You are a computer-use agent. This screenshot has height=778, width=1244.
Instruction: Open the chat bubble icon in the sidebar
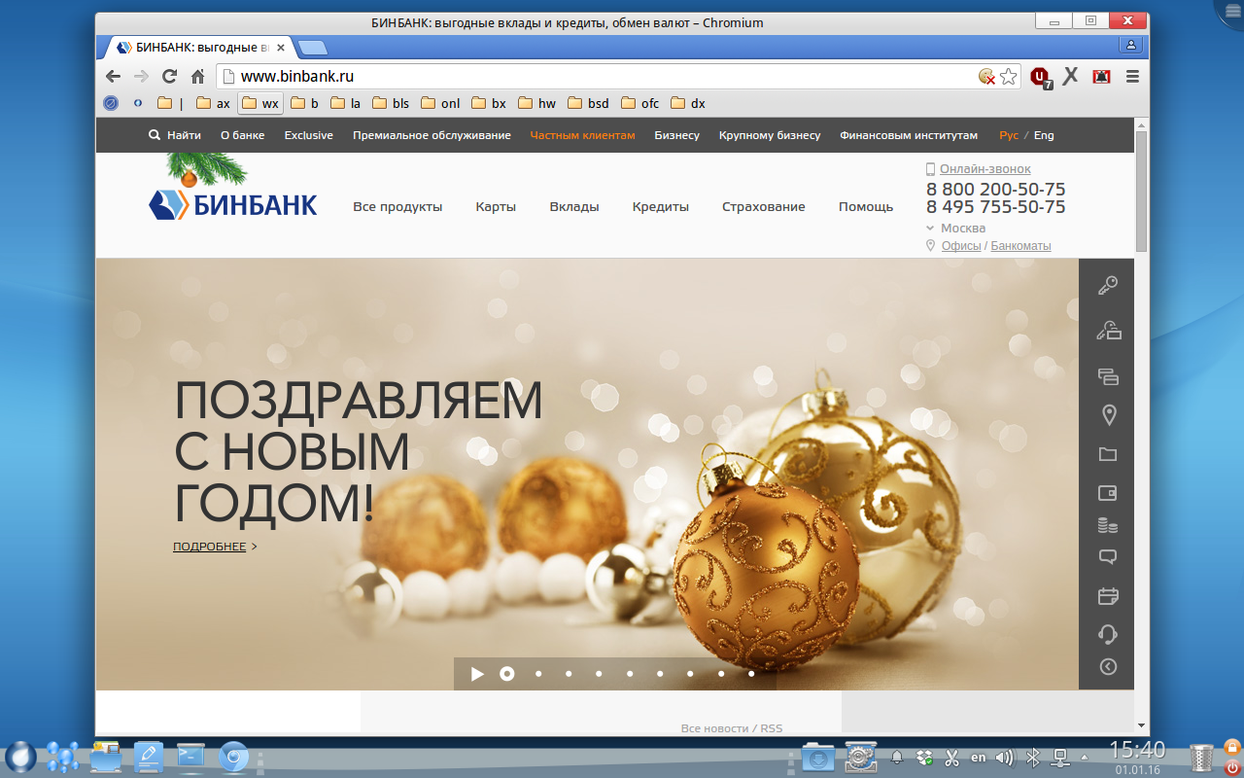point(1108,557)
